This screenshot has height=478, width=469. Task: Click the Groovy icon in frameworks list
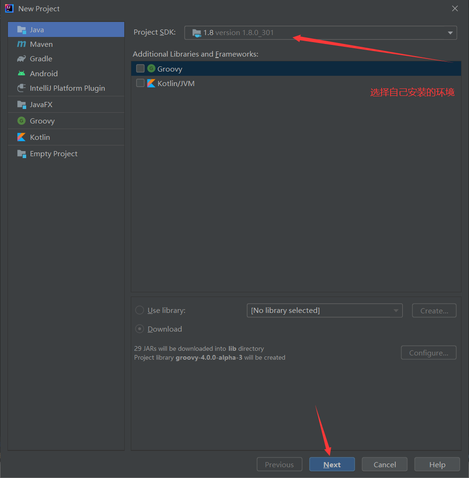pos(151,69)
